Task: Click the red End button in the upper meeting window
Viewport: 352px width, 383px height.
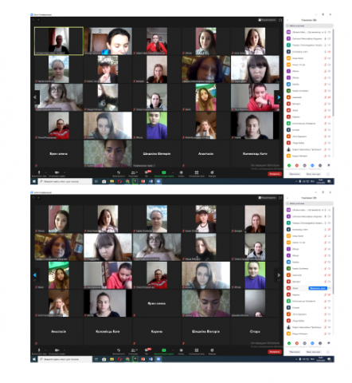Action: tap(275, 174)
